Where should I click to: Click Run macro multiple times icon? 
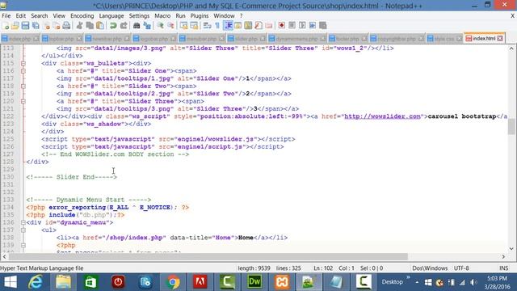(x=313, y=25)
